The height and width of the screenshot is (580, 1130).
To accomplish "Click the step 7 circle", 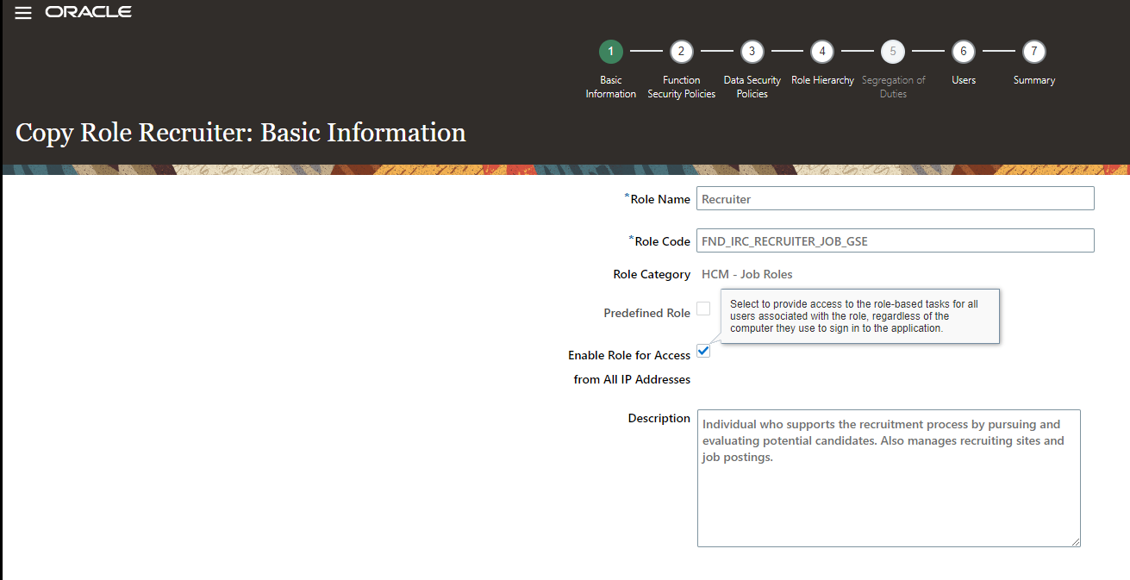I will click(x=1033, y=52).
